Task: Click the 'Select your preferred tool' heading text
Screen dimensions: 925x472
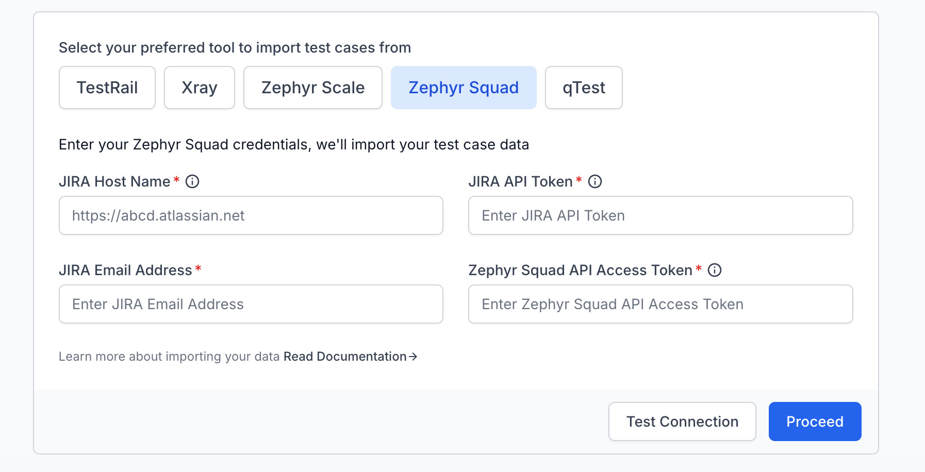Action: point(235,47)
